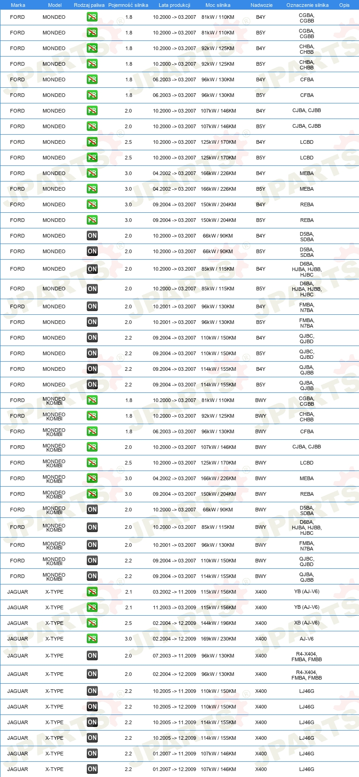Click QJBC, QJBD code in Mondeo B4Y row
Image resolution: width=359 pixels, height=777 pixels.
click(307, 339)
